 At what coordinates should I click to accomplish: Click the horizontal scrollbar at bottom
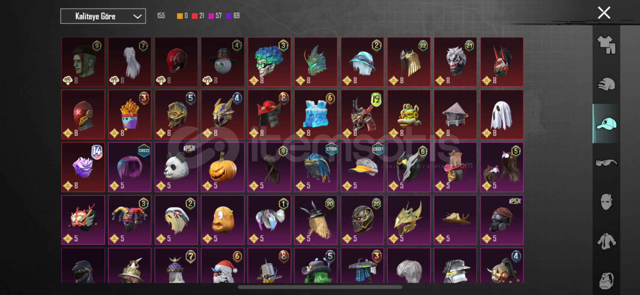pyautogui.click(x=320, y=287)
